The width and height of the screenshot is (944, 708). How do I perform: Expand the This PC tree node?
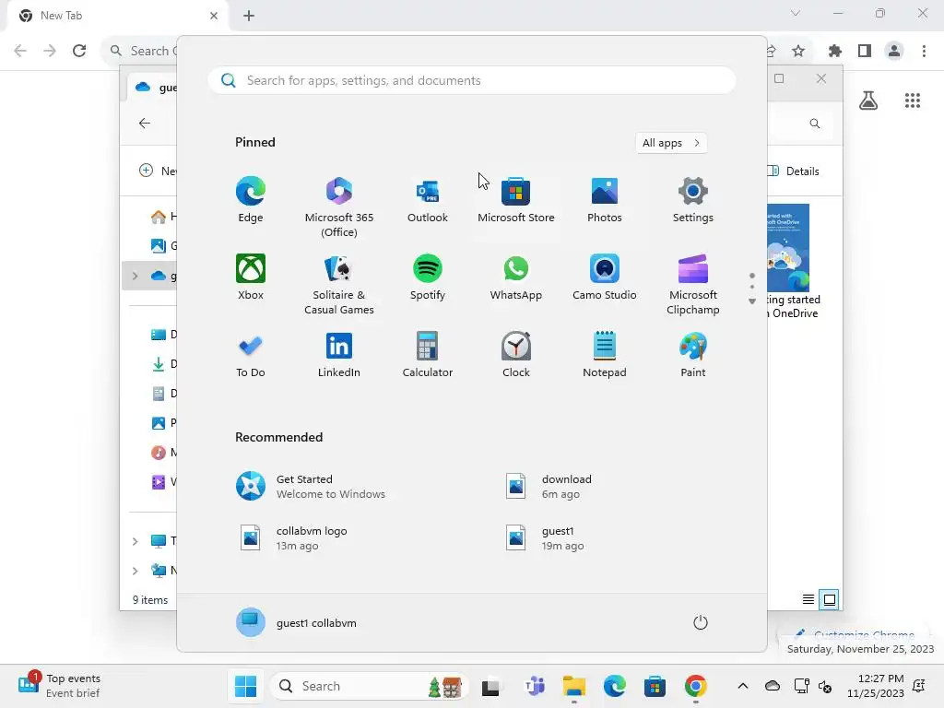[x=135, y=541]
